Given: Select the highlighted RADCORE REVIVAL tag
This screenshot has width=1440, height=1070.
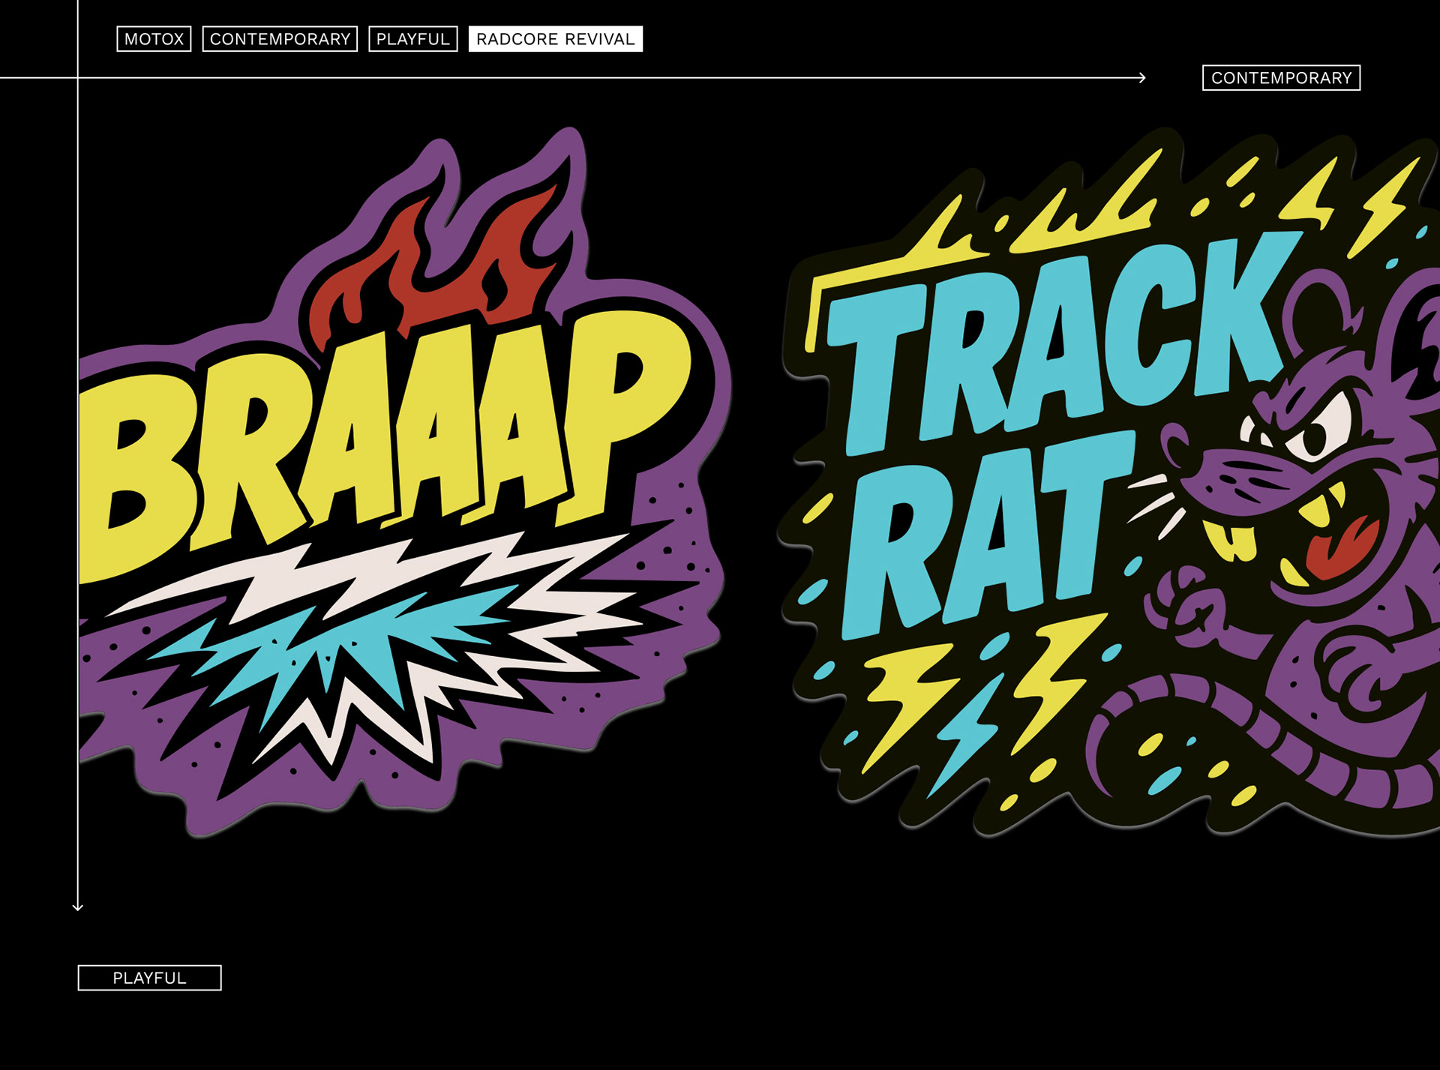Looking at the screenshot, I should [556, 39].
